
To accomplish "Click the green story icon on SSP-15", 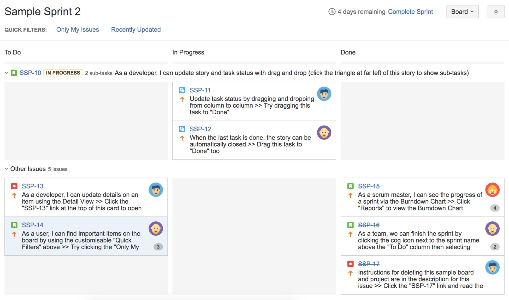I will pos(350,186).
